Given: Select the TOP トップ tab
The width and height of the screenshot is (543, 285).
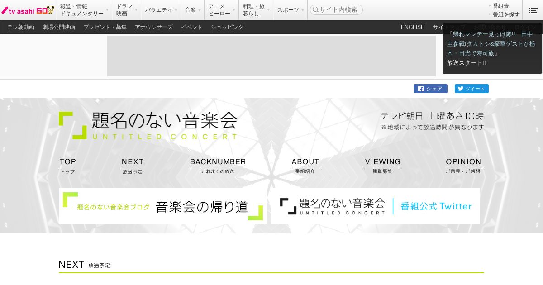Looking at the screenshot, I should click(x=67, y=166).
